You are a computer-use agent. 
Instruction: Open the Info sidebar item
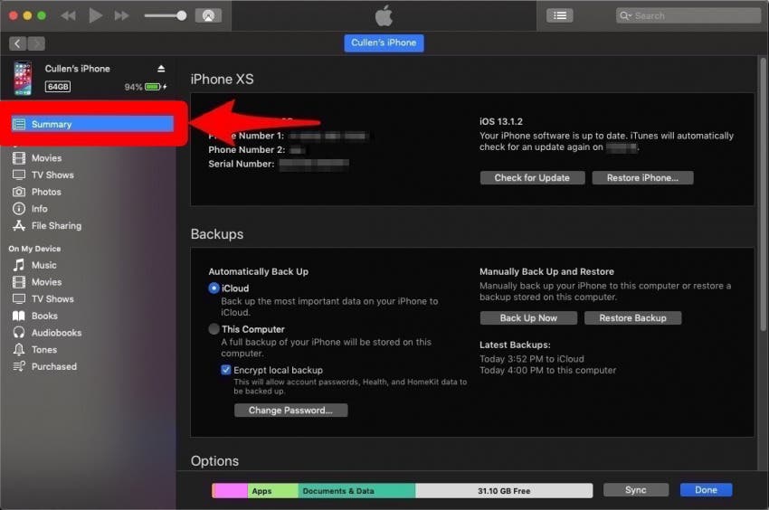pos(39,209)
